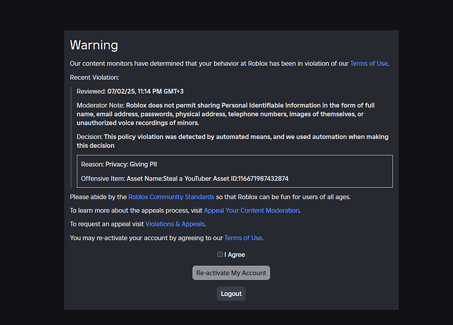Click the Re-activate My Account button
The height and width of the screenshot is (325, 453).
(231, 272)
